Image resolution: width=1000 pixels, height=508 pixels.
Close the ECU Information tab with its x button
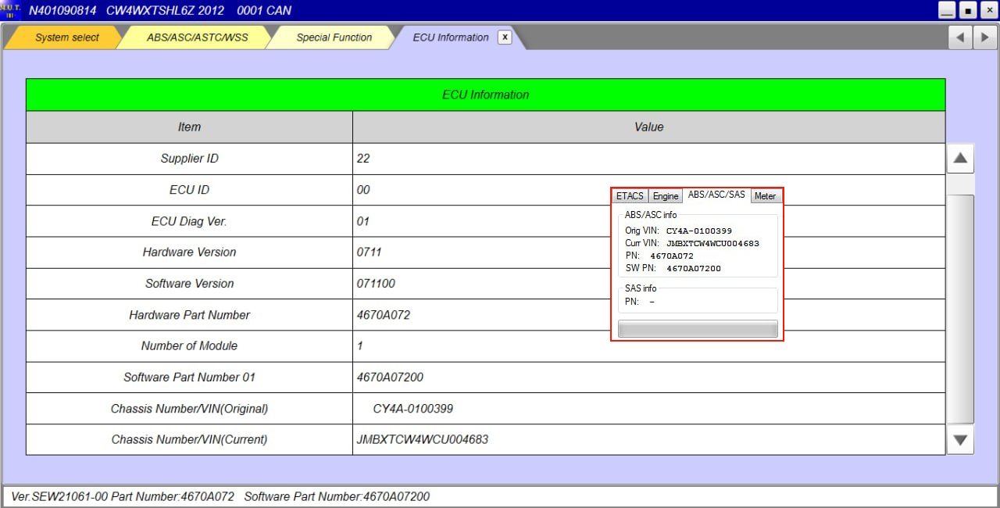(505, 38)
